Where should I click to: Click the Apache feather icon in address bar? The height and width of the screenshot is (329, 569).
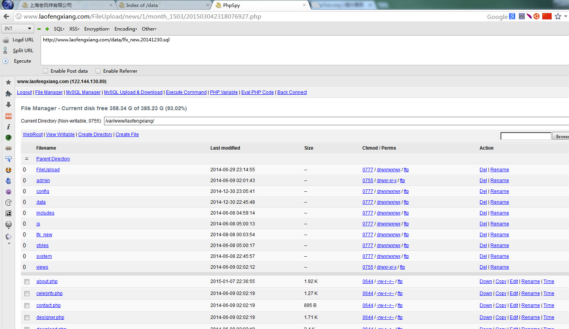click(x=529, y=16)
